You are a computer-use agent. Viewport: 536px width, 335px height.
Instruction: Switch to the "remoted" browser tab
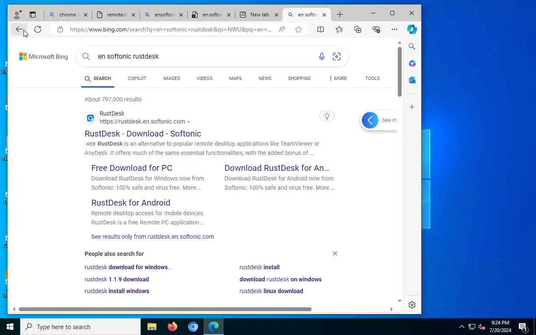(x=116, y=15)
